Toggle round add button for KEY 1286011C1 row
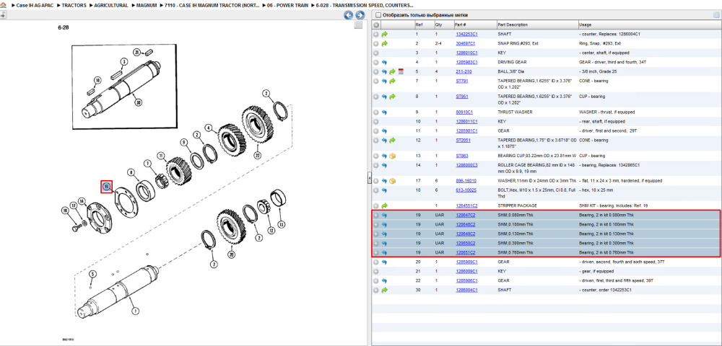722x346 pixels. click(376, 121)
